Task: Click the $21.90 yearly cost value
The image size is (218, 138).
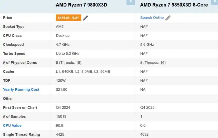Action: click(62, 90)
